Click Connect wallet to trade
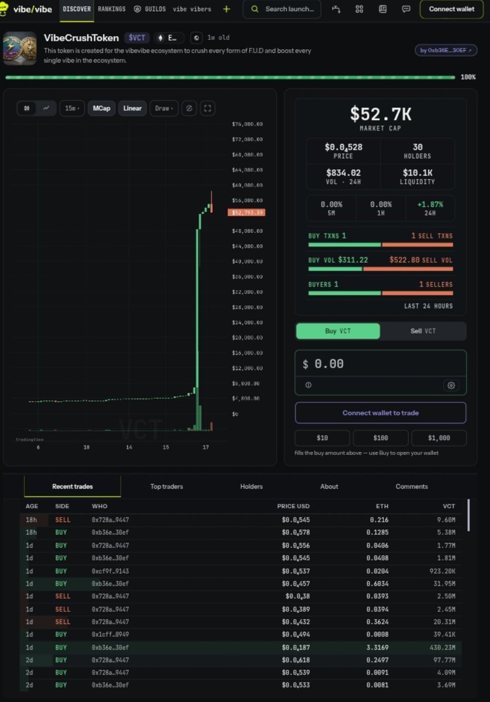The width and height of the screenshot is (490, 702). click(x=381, y=413)
